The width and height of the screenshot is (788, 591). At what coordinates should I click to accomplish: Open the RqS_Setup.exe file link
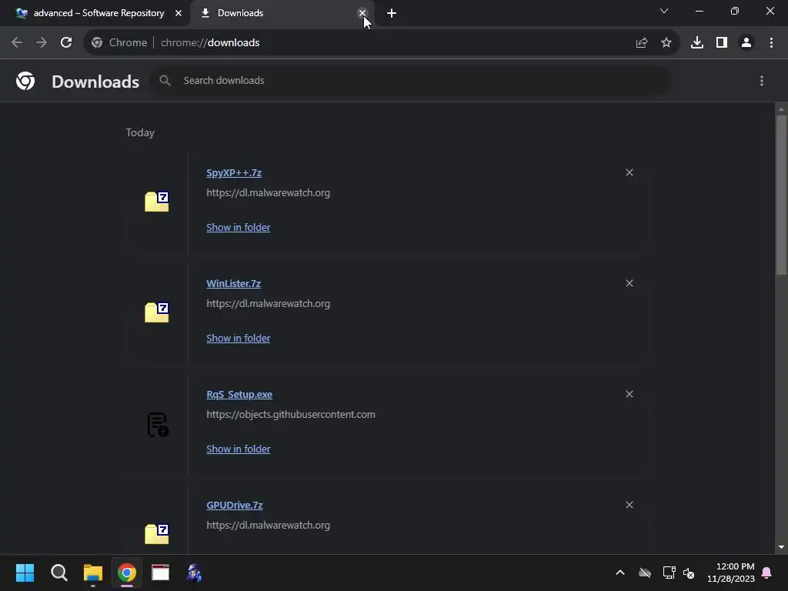point(239,395)
